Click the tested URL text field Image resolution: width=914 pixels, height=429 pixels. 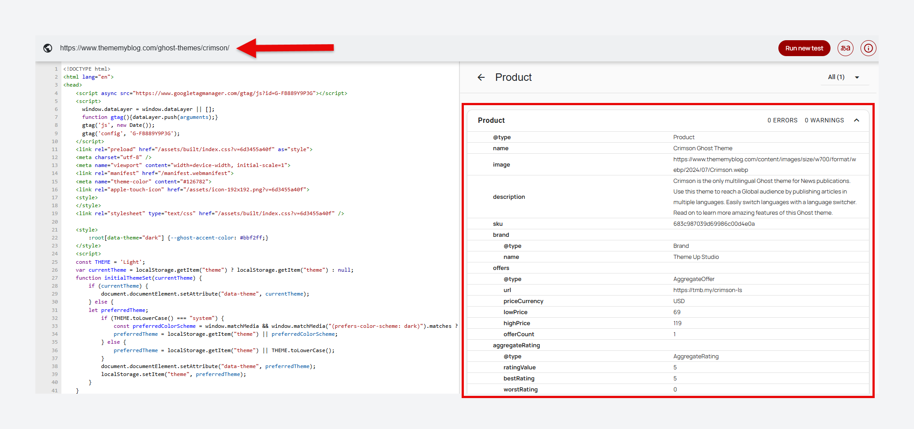144,48
